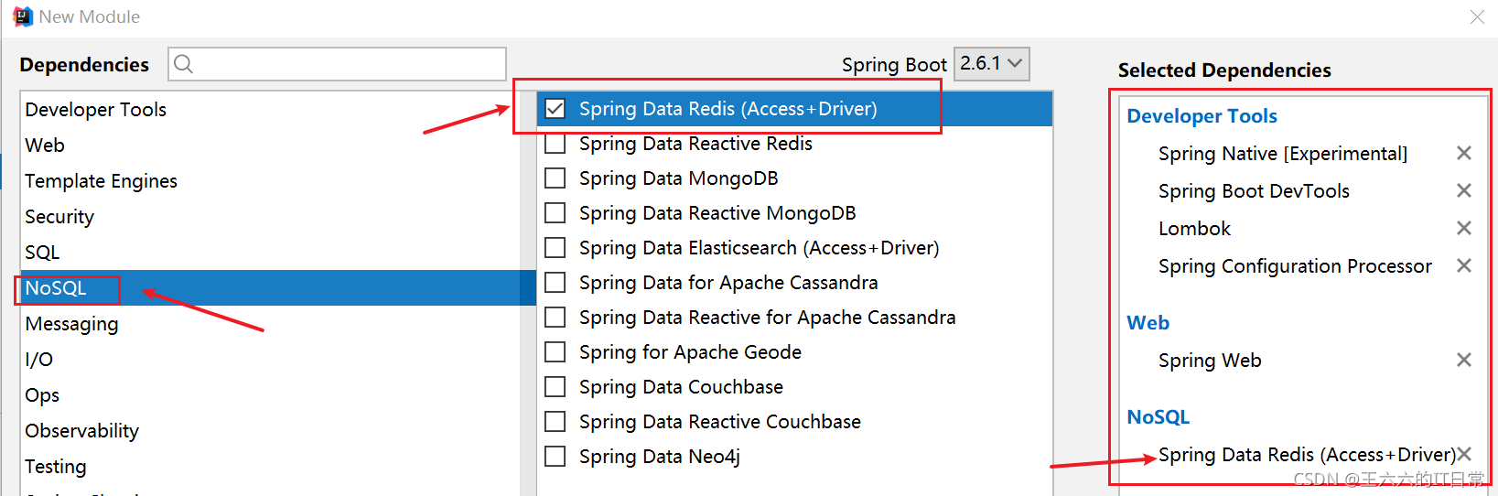The height and width of the screenshot is (496, 1498).
Task: Click NoSQL heading in selected dependencies
Action: point(1158,417)
